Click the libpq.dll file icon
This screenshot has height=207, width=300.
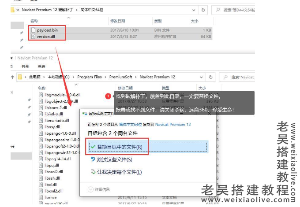click(41, 165)
